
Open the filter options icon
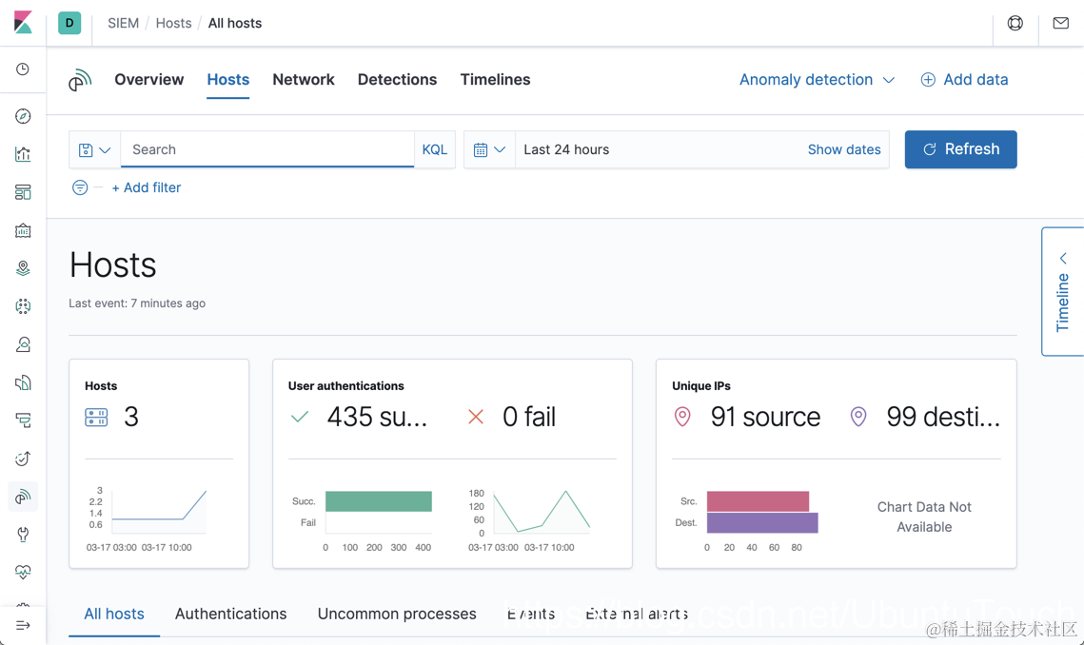point(80,187)
